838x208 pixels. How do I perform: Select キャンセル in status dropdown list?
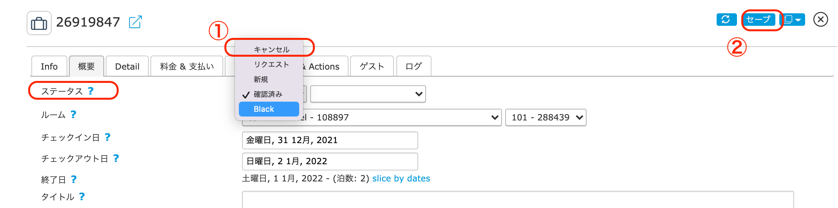coord(271,50)
